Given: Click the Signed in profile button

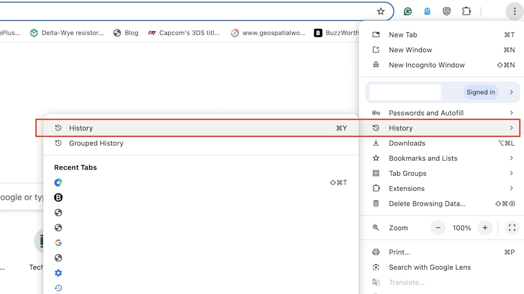Looking at the screenshot, I should tap(481, 92).
